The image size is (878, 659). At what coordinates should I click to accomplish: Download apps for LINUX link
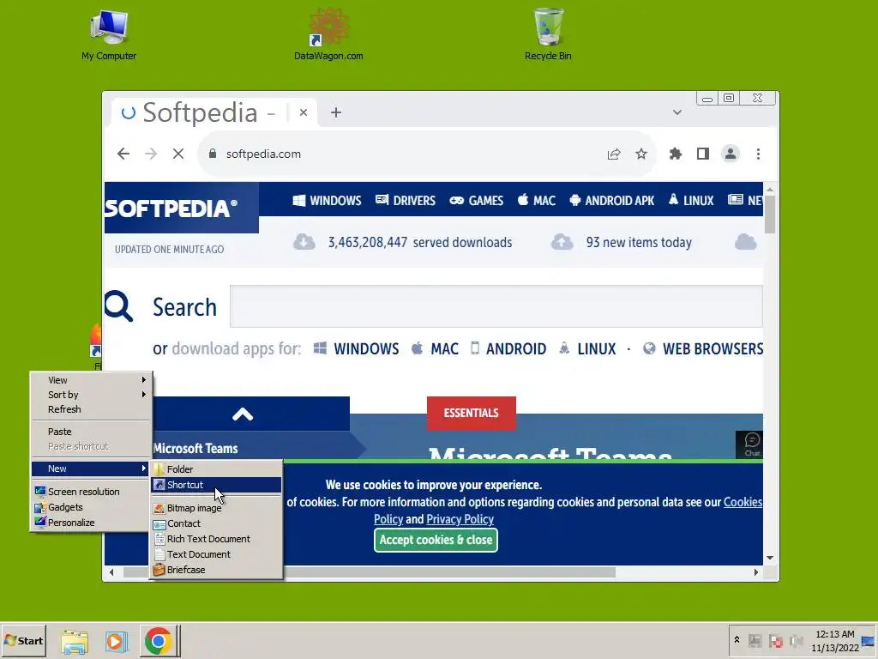click(x=587, y=348)
